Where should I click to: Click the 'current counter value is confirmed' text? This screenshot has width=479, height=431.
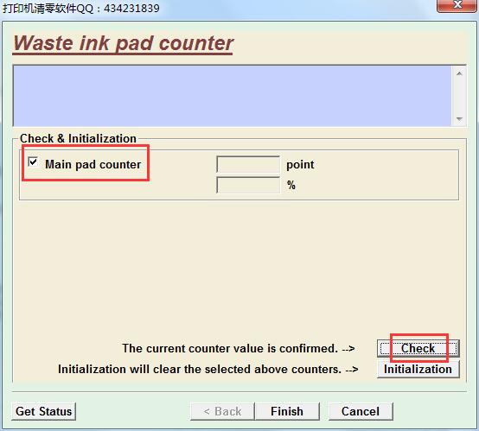(239, 348)
